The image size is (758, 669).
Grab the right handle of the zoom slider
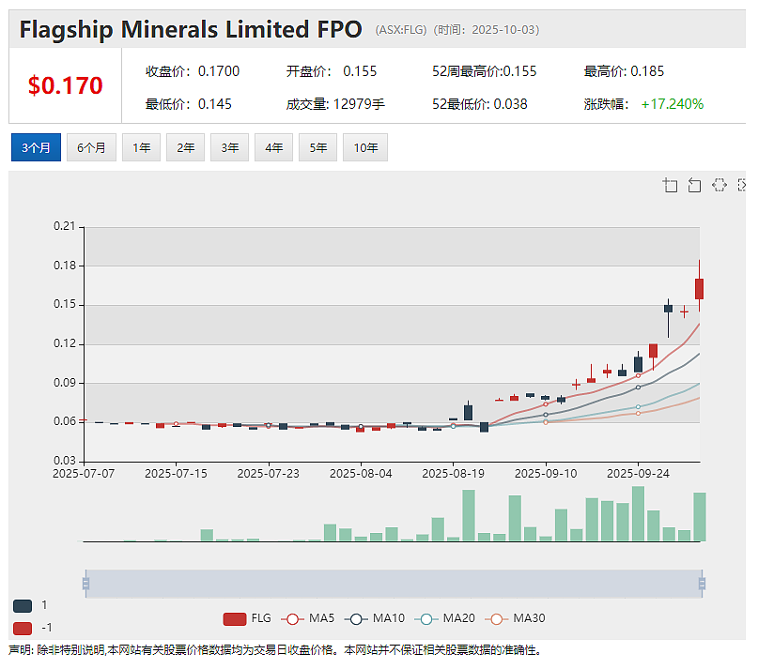point(702,584)
